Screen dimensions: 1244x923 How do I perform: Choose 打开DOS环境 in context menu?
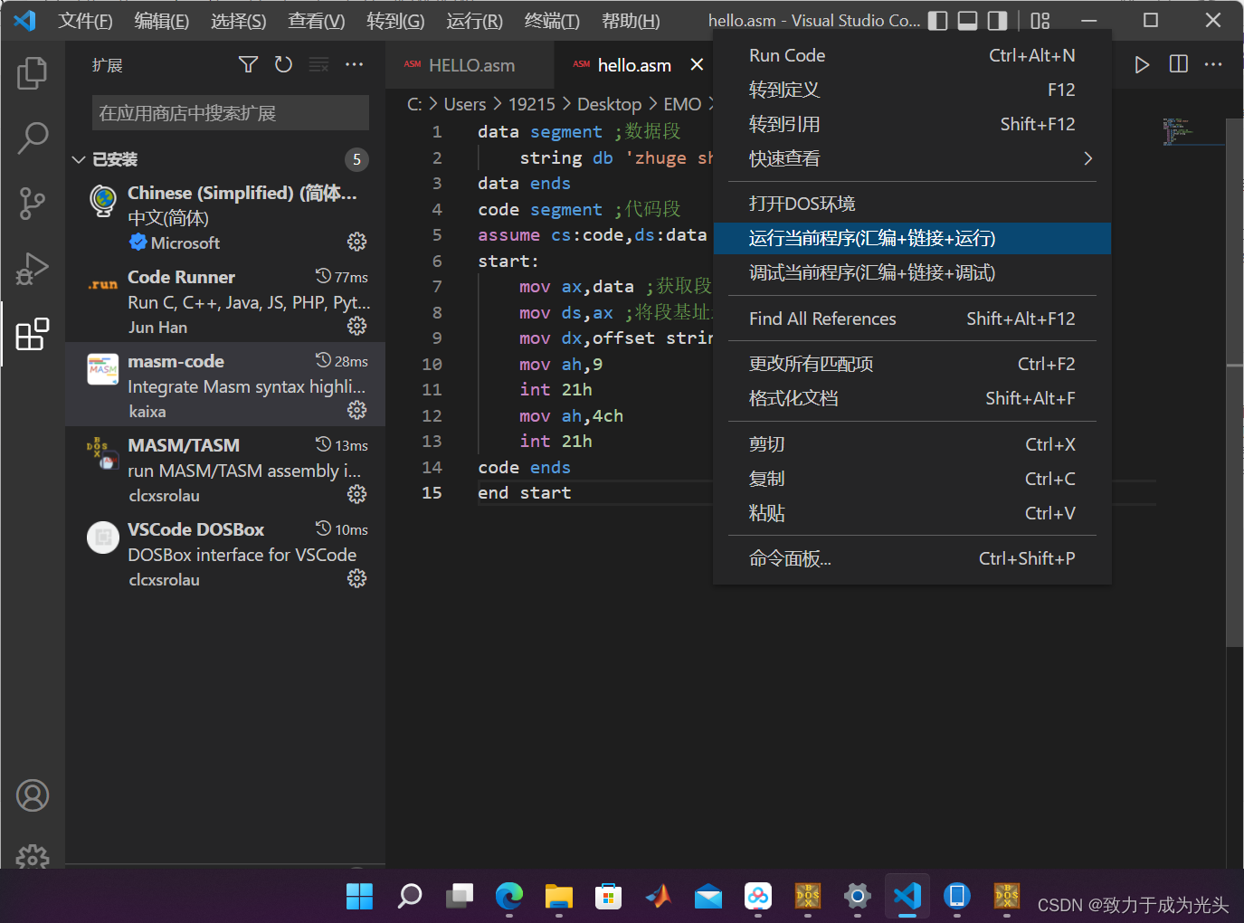[912, 204]
